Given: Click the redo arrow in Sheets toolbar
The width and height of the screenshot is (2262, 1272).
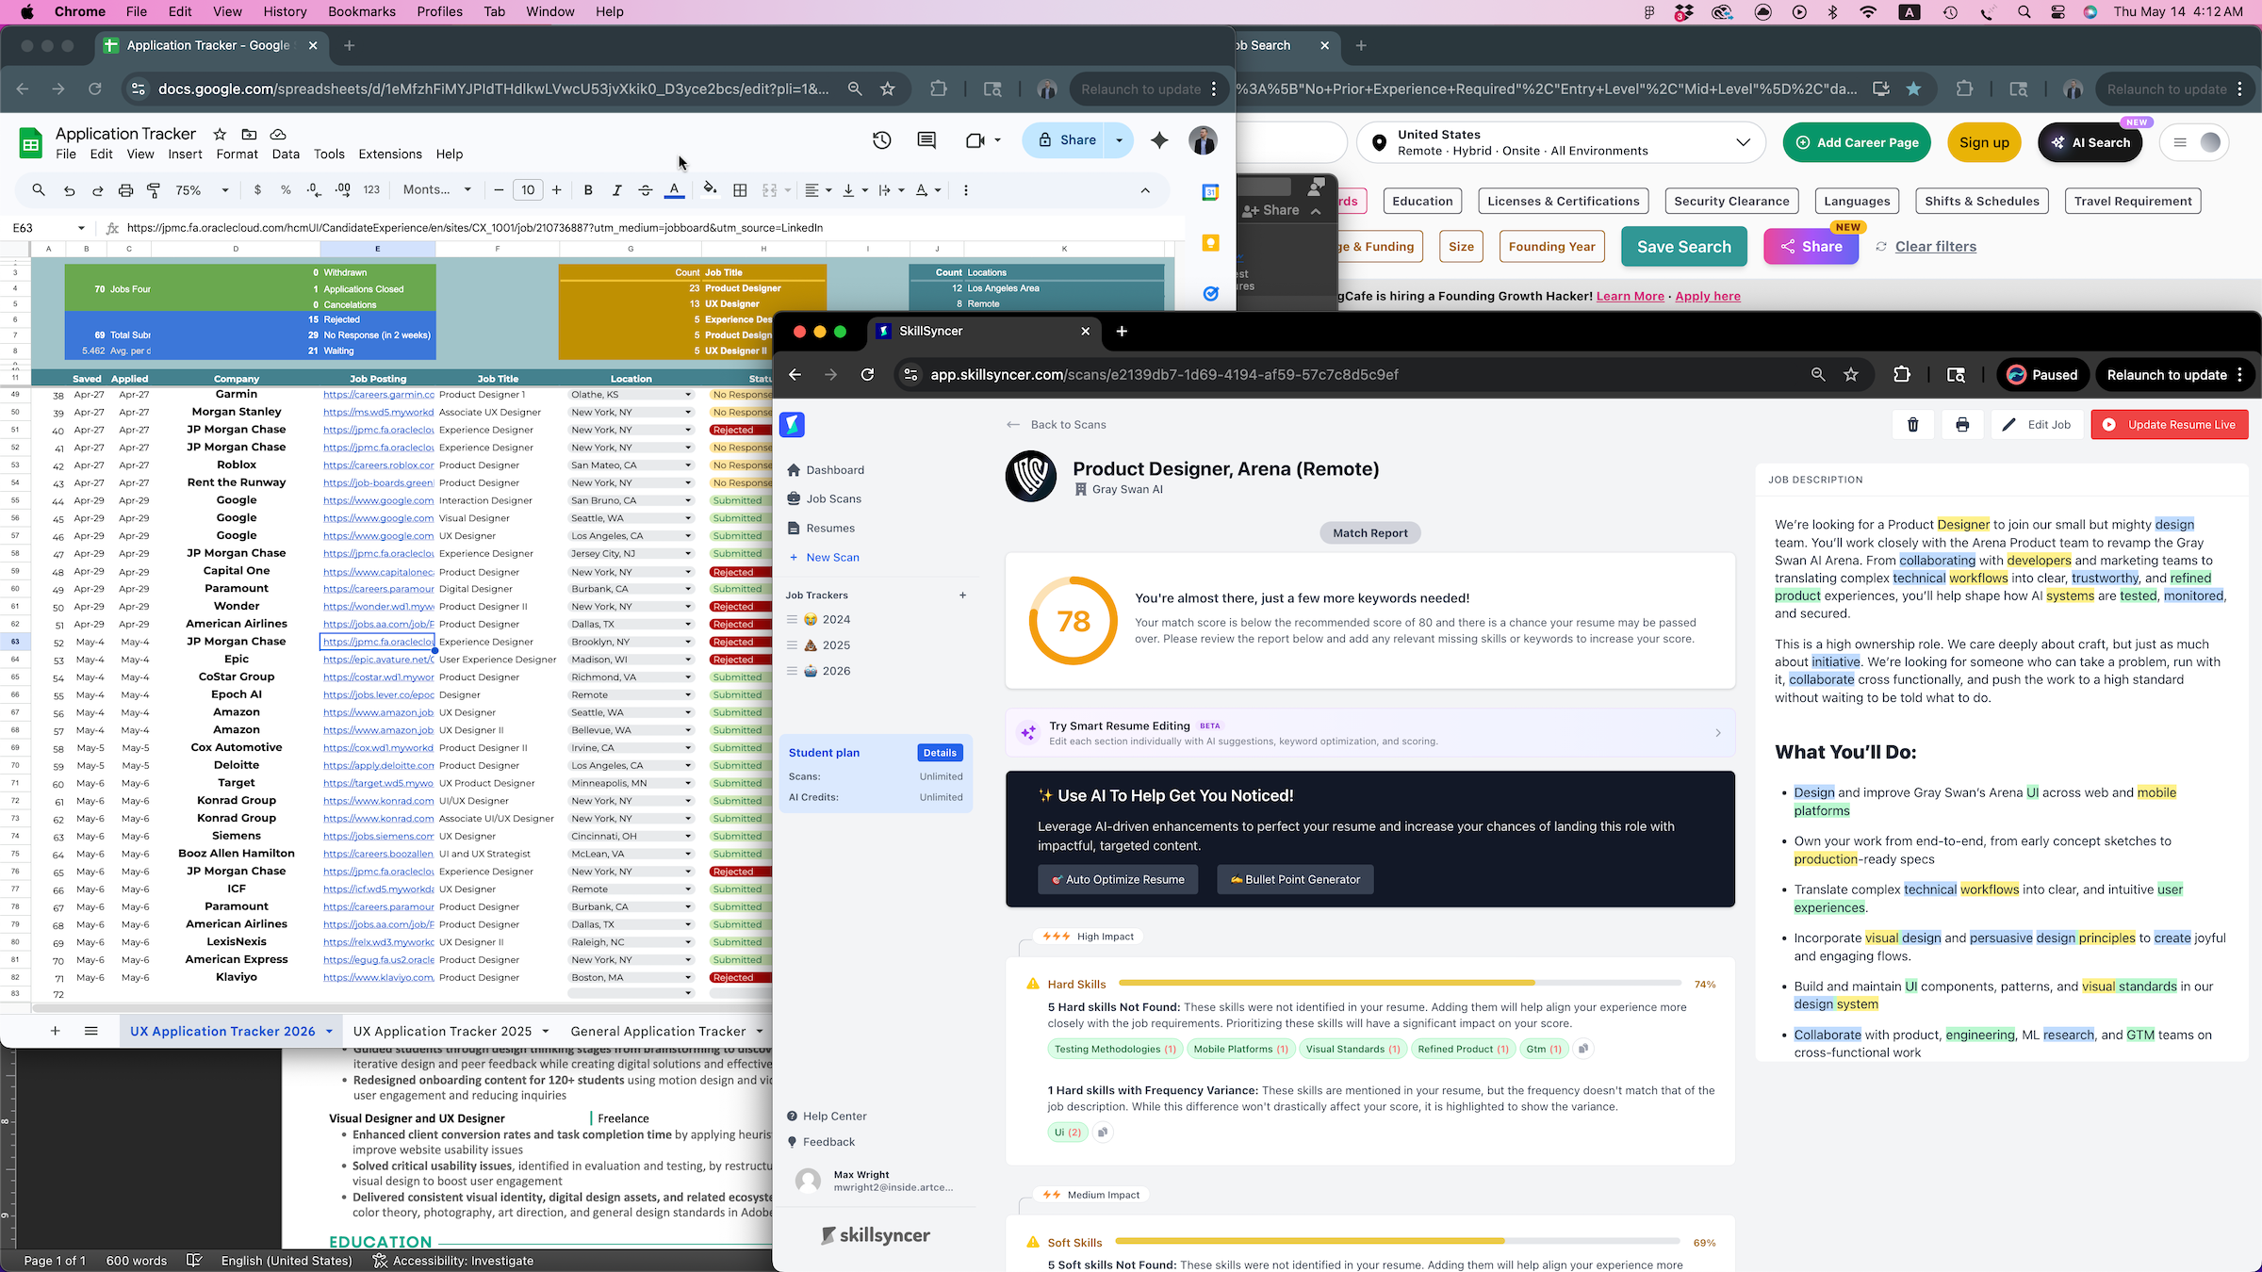Looking at the screenshot, I should [x=97, y=190].
